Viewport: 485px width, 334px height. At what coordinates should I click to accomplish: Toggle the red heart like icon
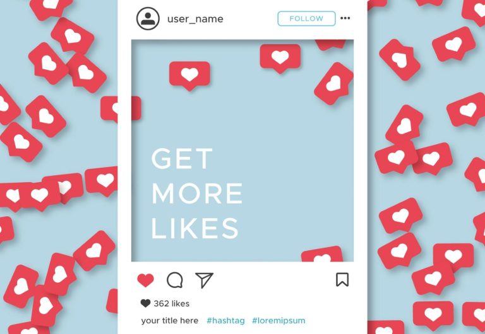146,280
